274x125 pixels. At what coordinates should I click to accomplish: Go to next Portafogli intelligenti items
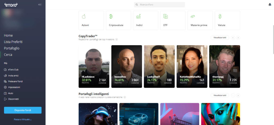pyautogui.click(x=238, y=95)
